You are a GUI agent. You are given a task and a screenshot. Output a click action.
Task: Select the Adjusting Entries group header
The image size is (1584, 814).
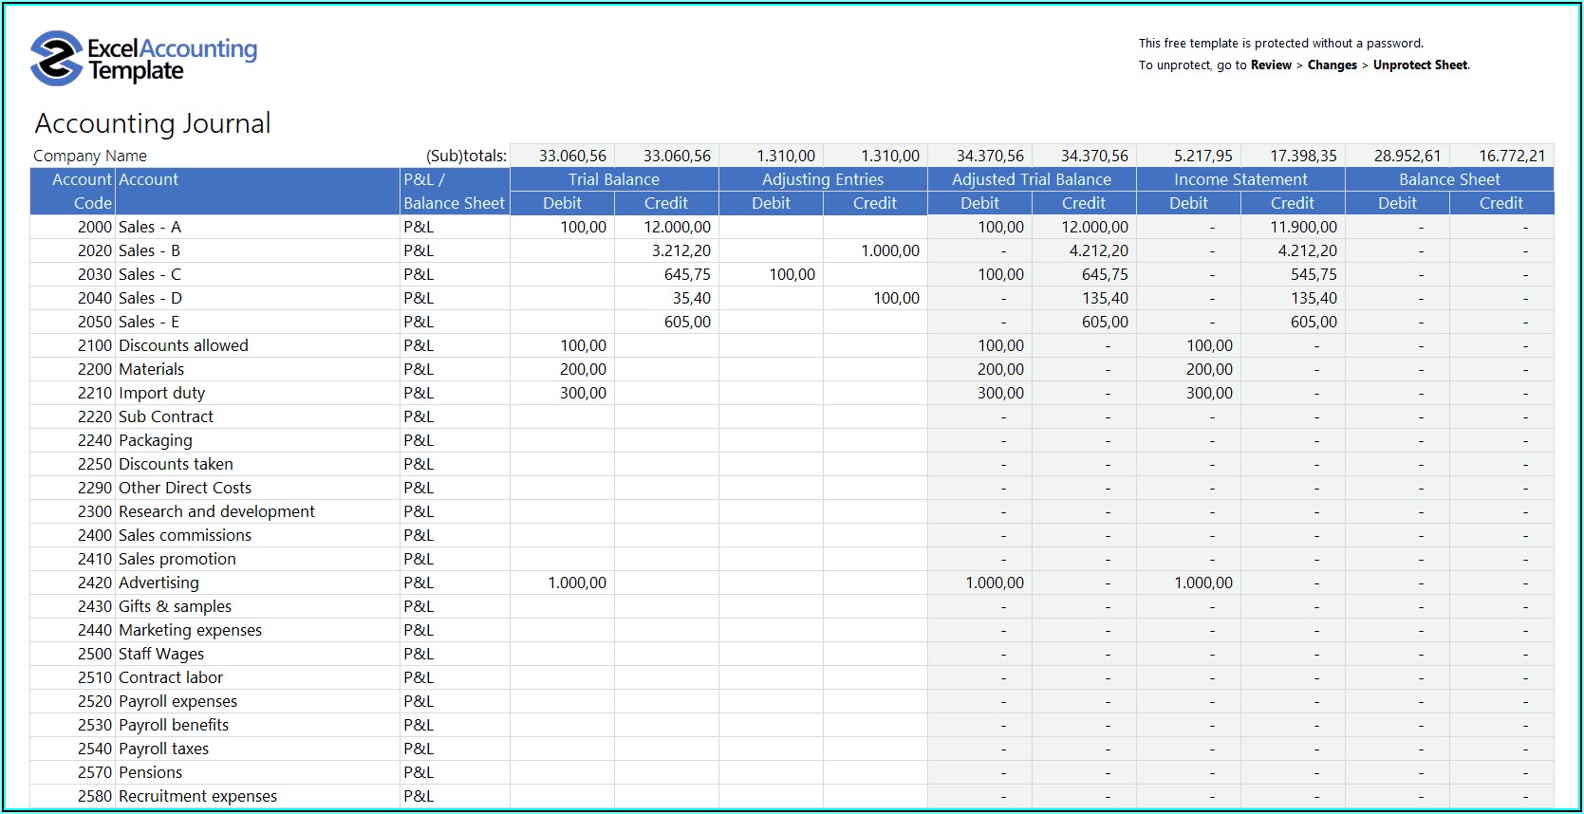click(822, 179)
